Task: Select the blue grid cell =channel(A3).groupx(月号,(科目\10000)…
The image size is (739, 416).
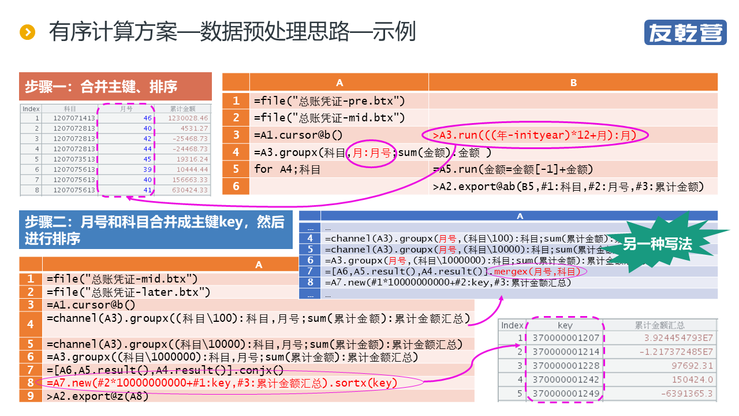Action: [x=520, y=249]
